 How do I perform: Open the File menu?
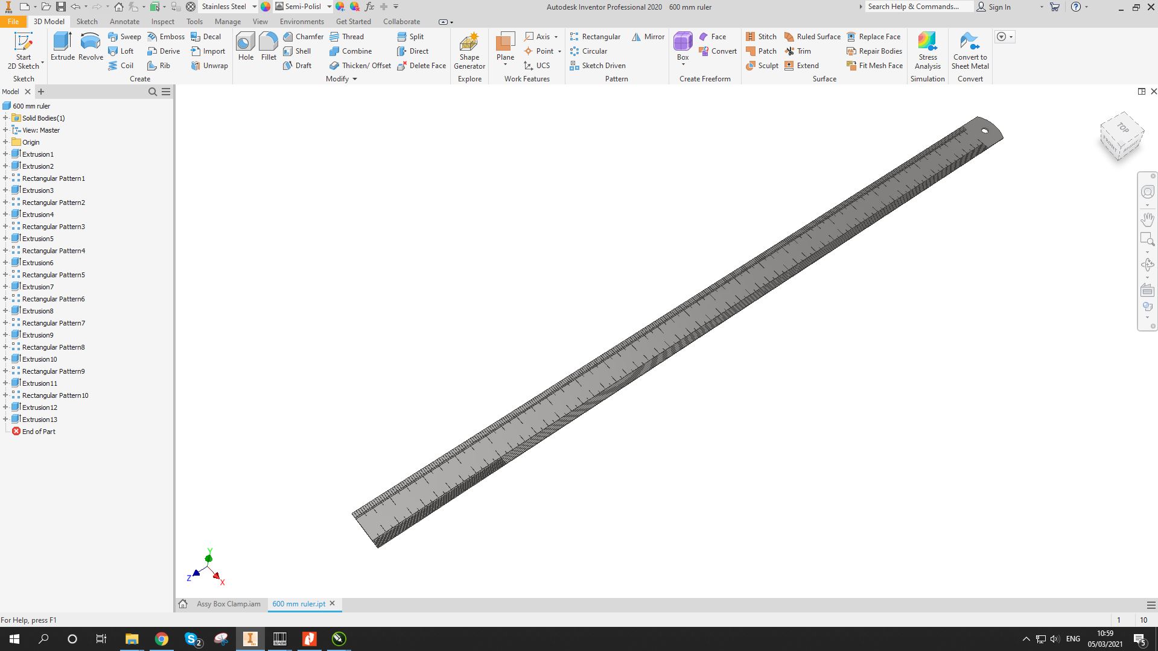13,22
